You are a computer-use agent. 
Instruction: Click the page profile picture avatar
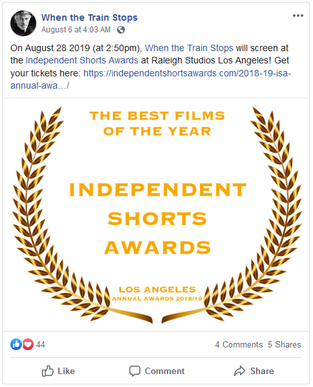pyautogui.click(x=23, y=23)
